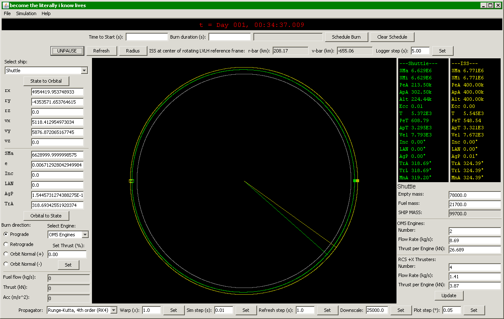
Task: Click the State to Orbital button
Action: pyautogui.click(x=46, y=81)
